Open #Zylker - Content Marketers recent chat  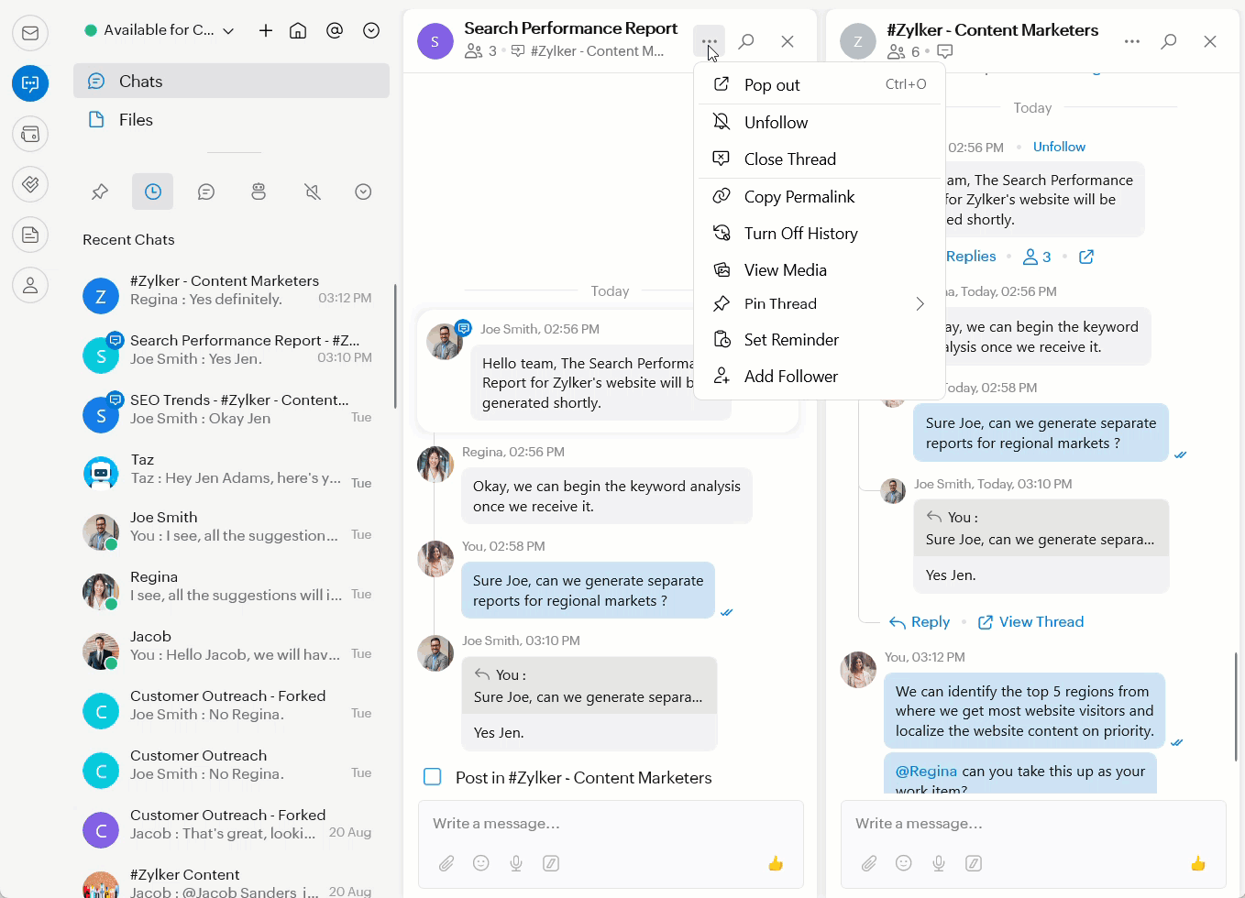[231, 290]
